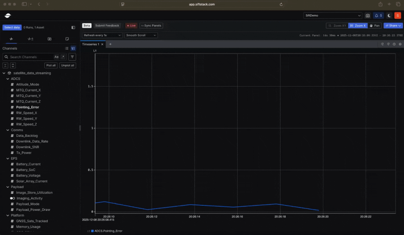Toggle Live streaming mode
This screenshot has height=235, width=404.
click(x=131, y=25)
